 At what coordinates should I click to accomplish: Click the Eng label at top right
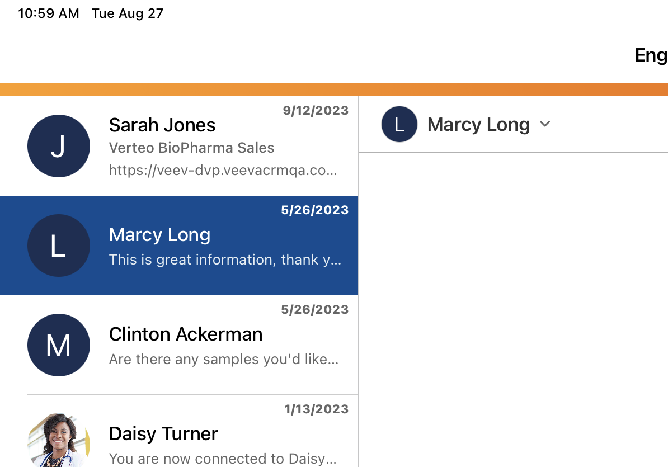point(651,55)
